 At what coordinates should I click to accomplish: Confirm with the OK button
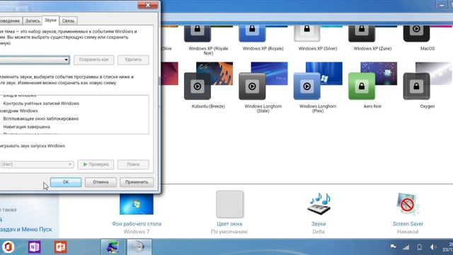(66, 182)
